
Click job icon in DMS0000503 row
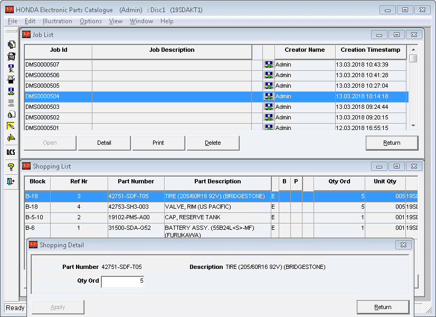pos(269,107)
